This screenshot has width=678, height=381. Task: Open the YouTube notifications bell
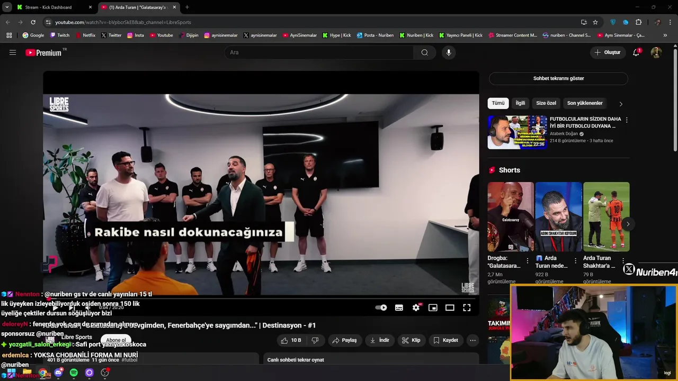tap(636, 52)
